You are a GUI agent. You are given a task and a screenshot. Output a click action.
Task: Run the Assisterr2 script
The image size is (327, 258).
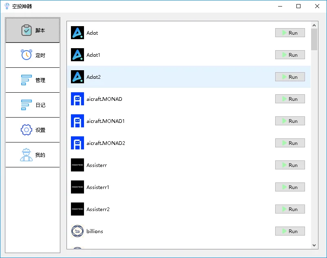click(x=290, y=209)
